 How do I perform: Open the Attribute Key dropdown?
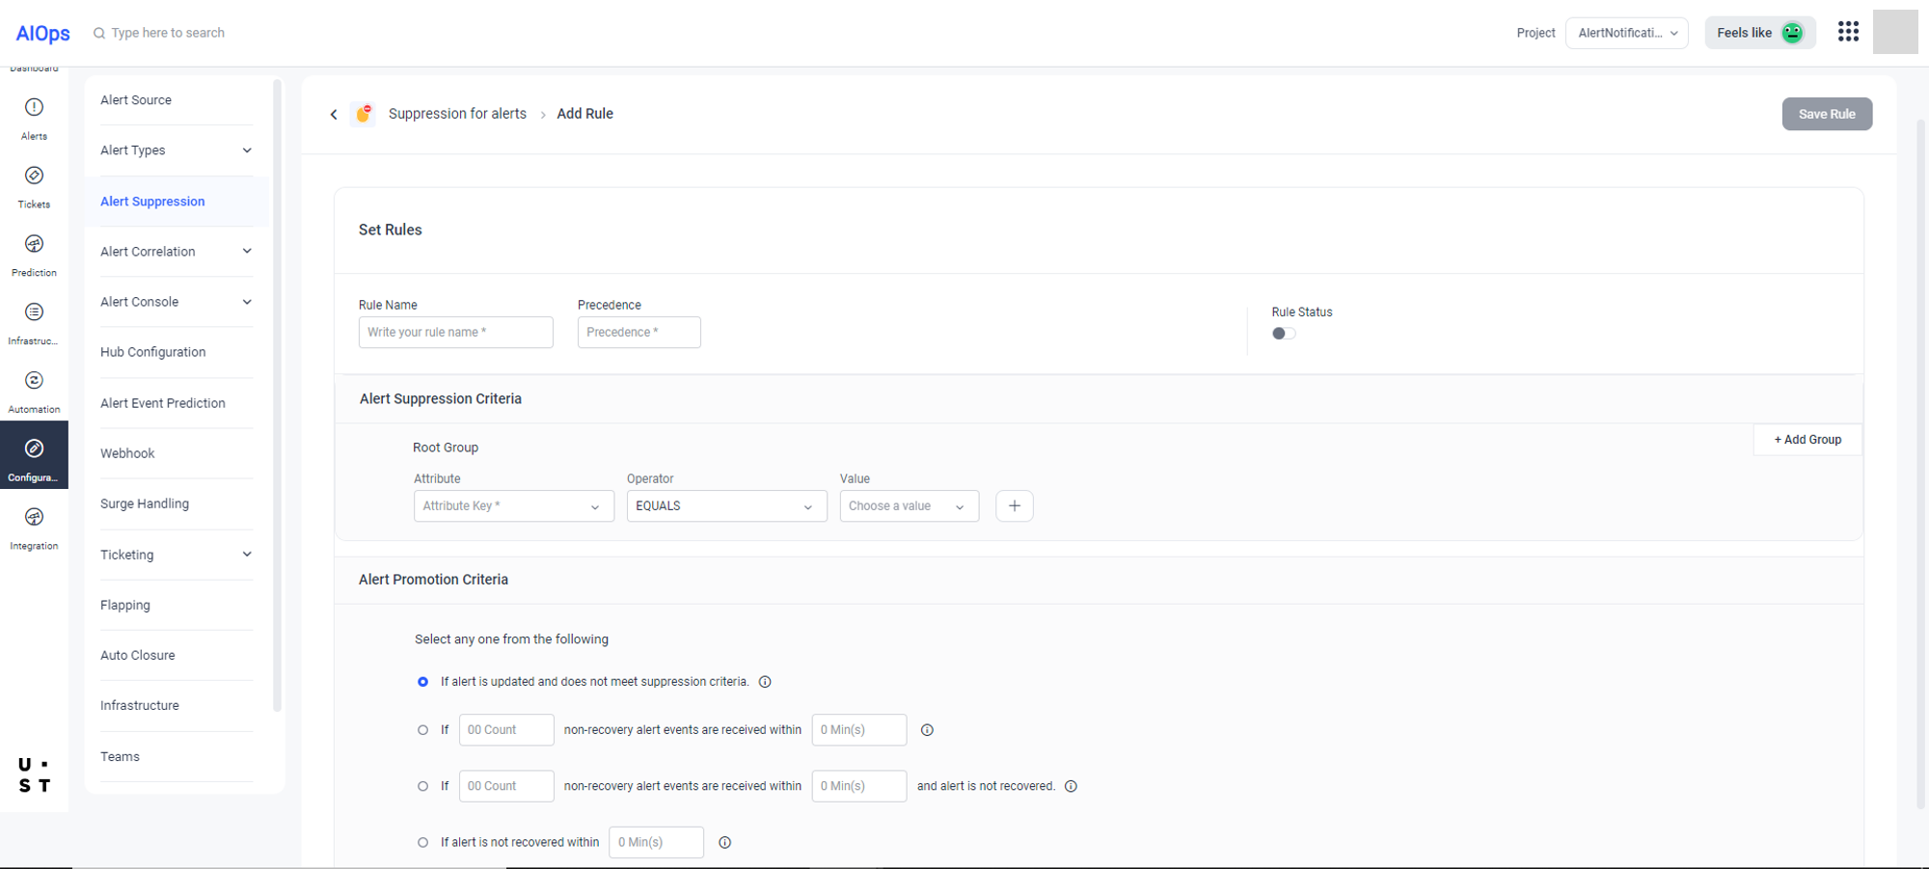click(x=513, y=506)
